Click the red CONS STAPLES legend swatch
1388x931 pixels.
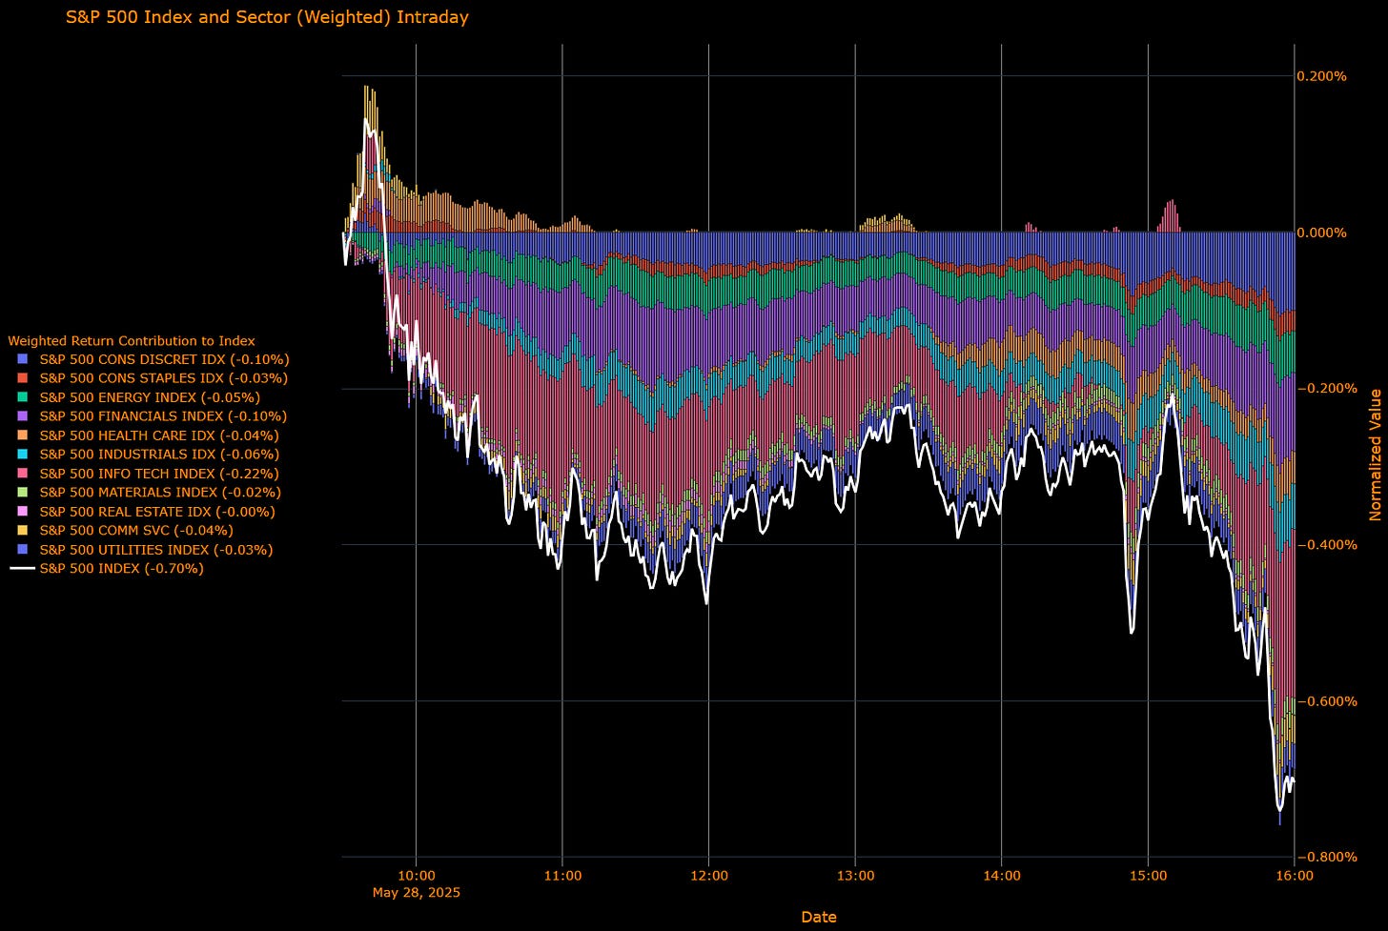pyautogui.click(x=23, y=378)
